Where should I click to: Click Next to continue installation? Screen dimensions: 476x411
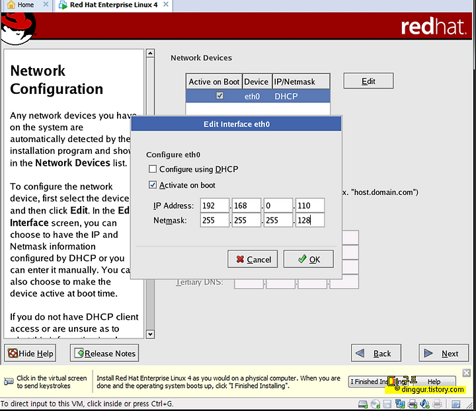tap(444, 353)
